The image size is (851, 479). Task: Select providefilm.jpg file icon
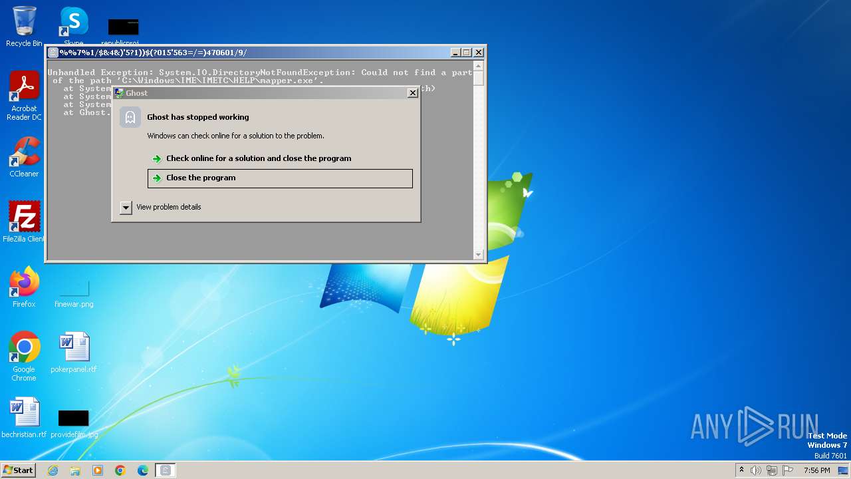pos(74,423)
